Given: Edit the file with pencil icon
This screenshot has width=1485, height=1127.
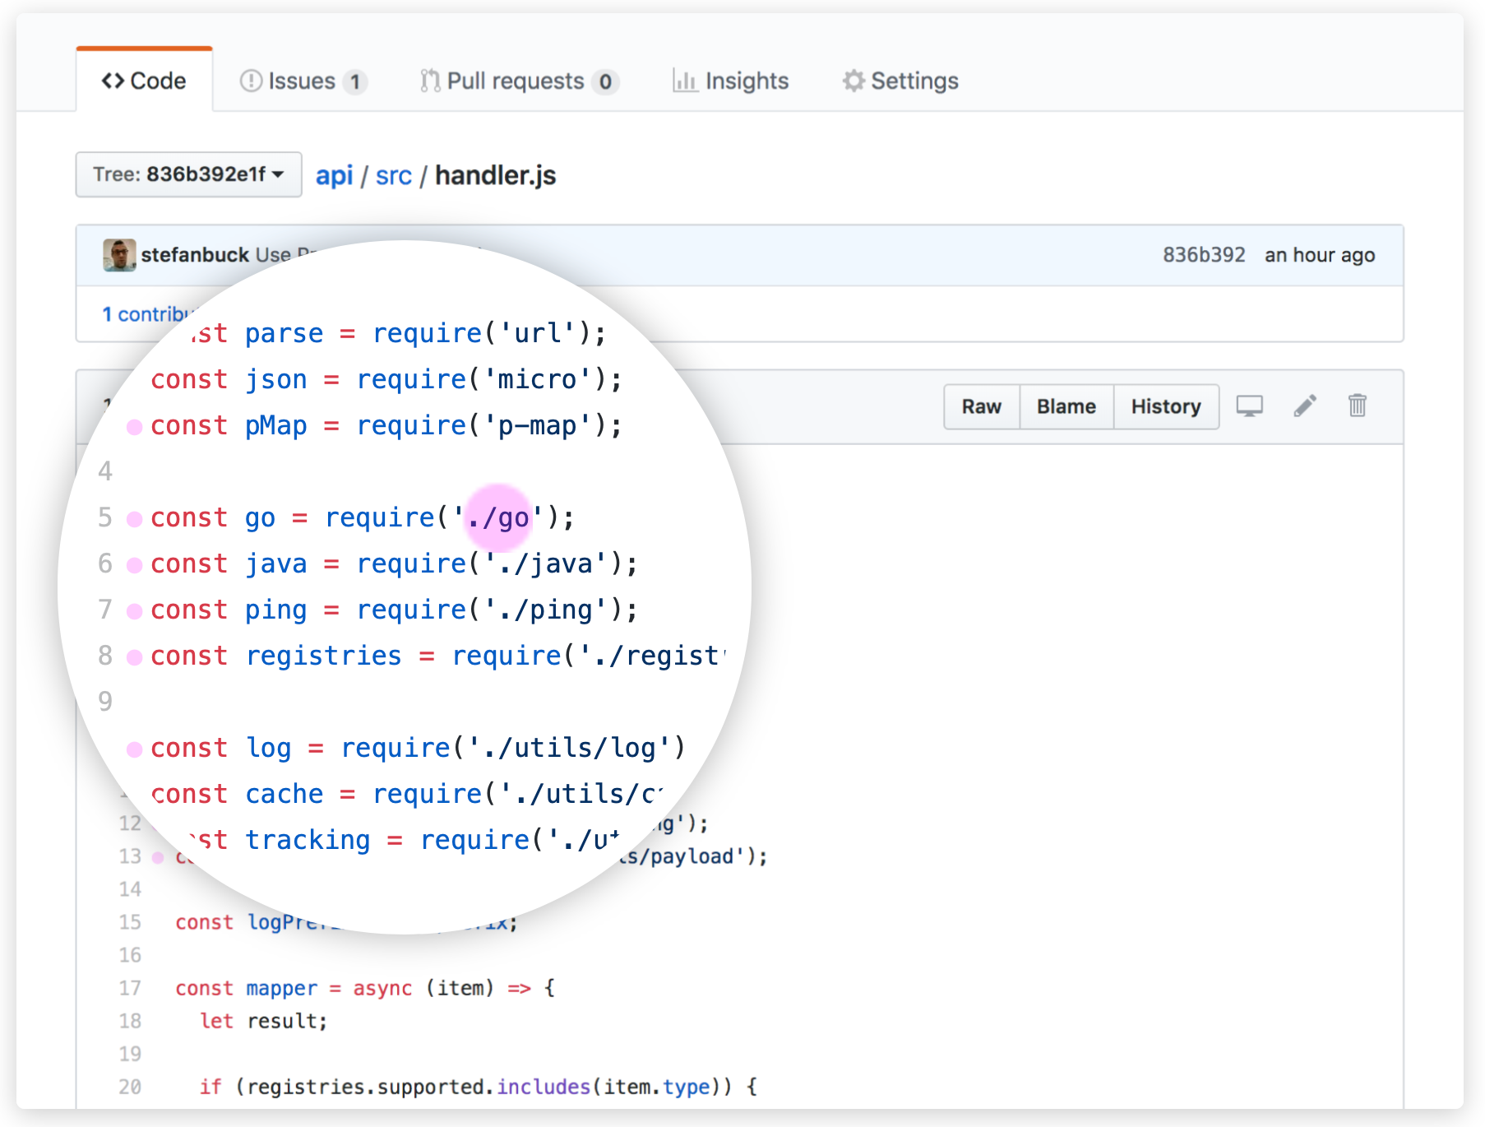Looking at the screenshot, I should click(x=1305, y=406).
